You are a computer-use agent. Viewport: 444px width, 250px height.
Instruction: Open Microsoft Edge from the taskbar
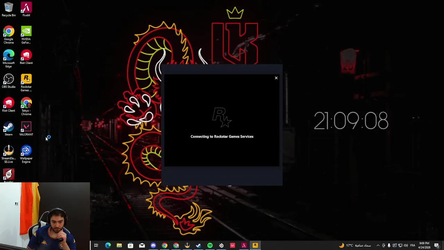tap(108, 245)
